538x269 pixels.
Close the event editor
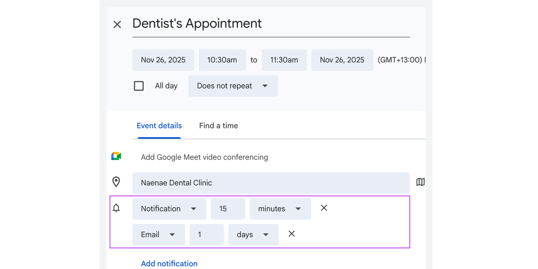118,24
